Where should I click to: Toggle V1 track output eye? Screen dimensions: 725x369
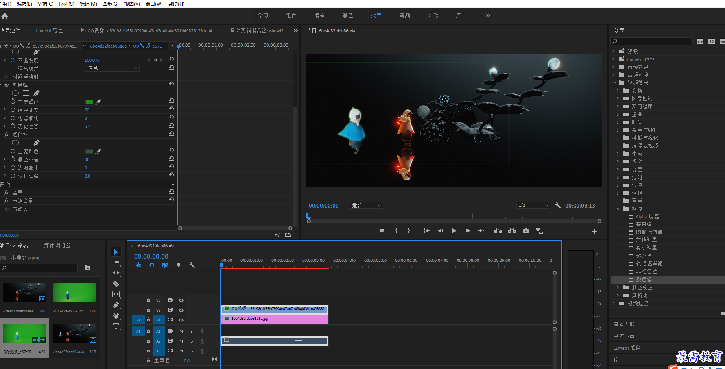[x=181, y=320]
